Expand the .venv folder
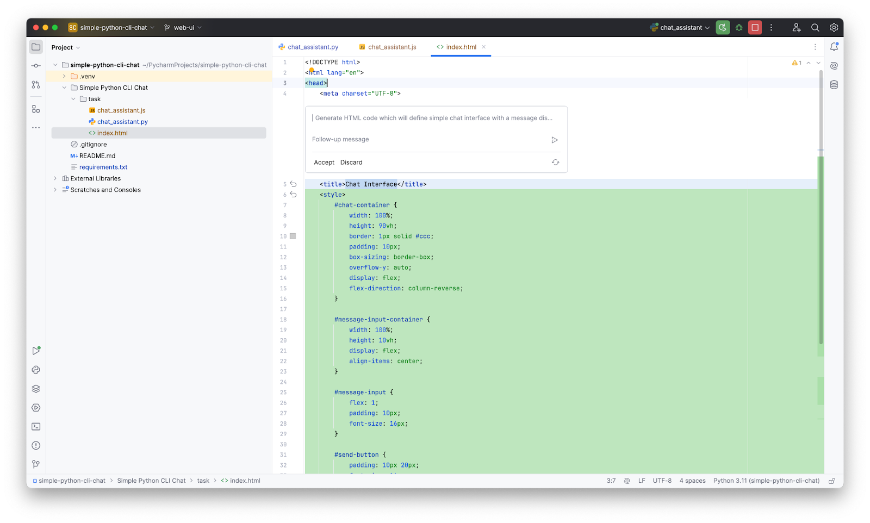Screen dimensions: 870x523 click(64, 77)
